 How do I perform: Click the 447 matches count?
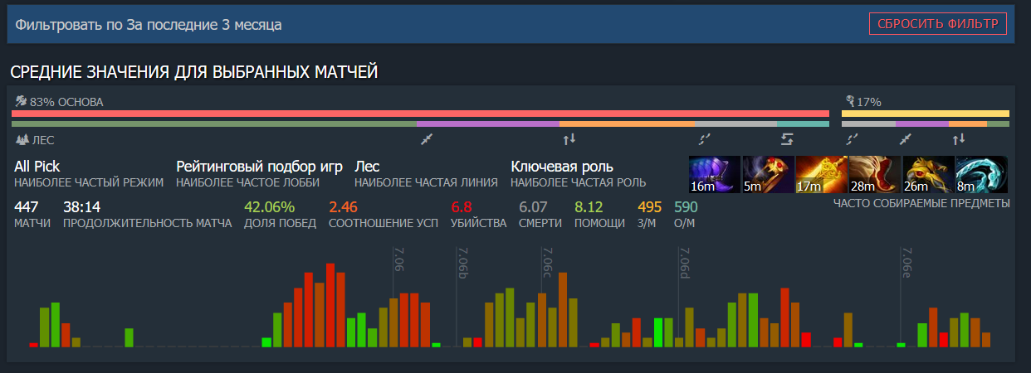[x=27, y=207]
